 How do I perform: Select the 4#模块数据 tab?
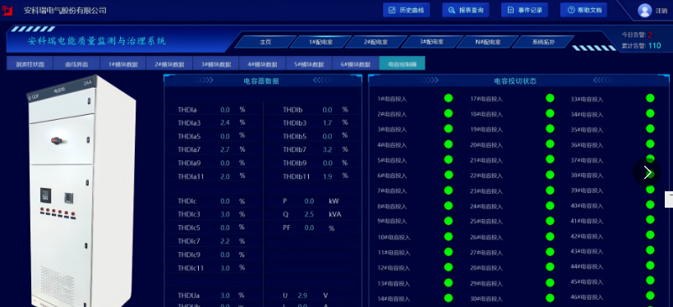click(x=262, y=63)
